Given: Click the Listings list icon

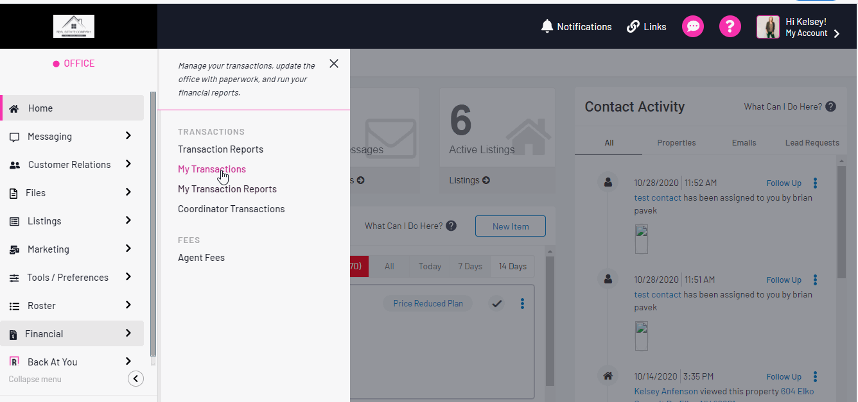Looking at the screenshot, I should [x=14, y=221].
